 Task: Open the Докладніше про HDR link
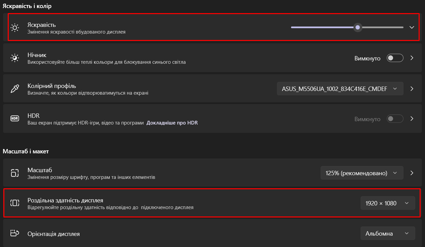(172, 123)
